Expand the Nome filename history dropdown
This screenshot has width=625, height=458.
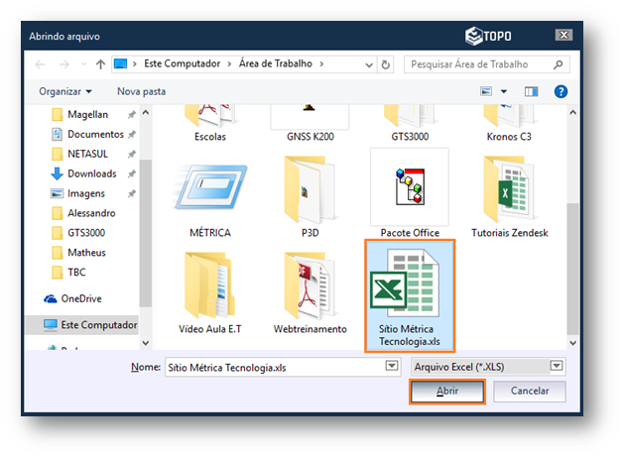391,366
